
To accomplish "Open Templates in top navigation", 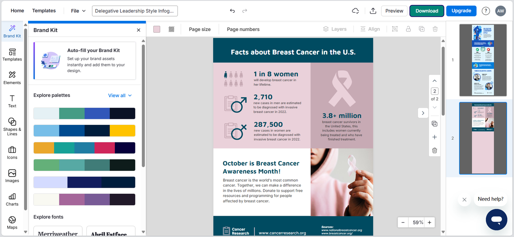I will (x=44, y=11).
